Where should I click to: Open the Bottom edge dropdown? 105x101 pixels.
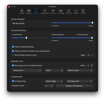pos(54,81)
